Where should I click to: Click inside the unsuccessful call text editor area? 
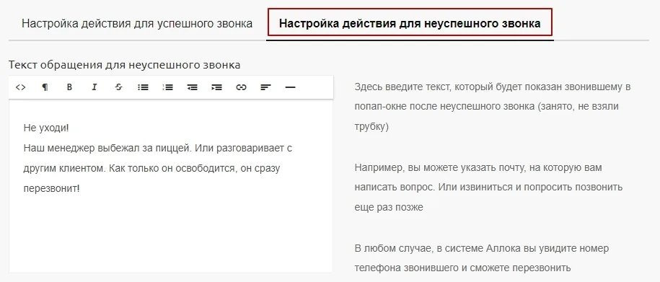pyautogui.click(x=171, y=185)
